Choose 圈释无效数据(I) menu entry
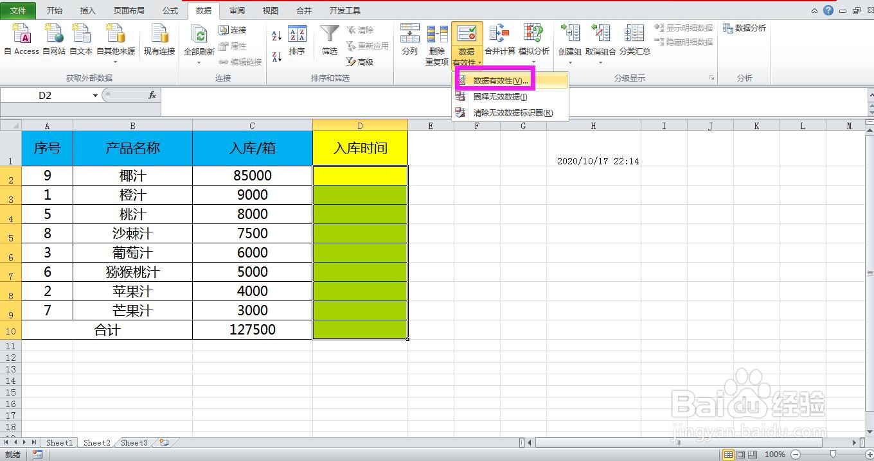 (511, 97)
